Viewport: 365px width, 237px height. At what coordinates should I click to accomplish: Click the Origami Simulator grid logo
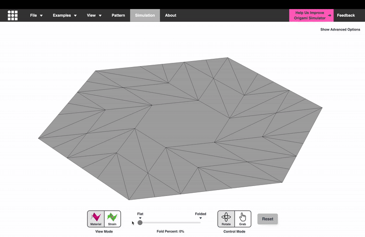pyautogui.click(x=13, y=15)
